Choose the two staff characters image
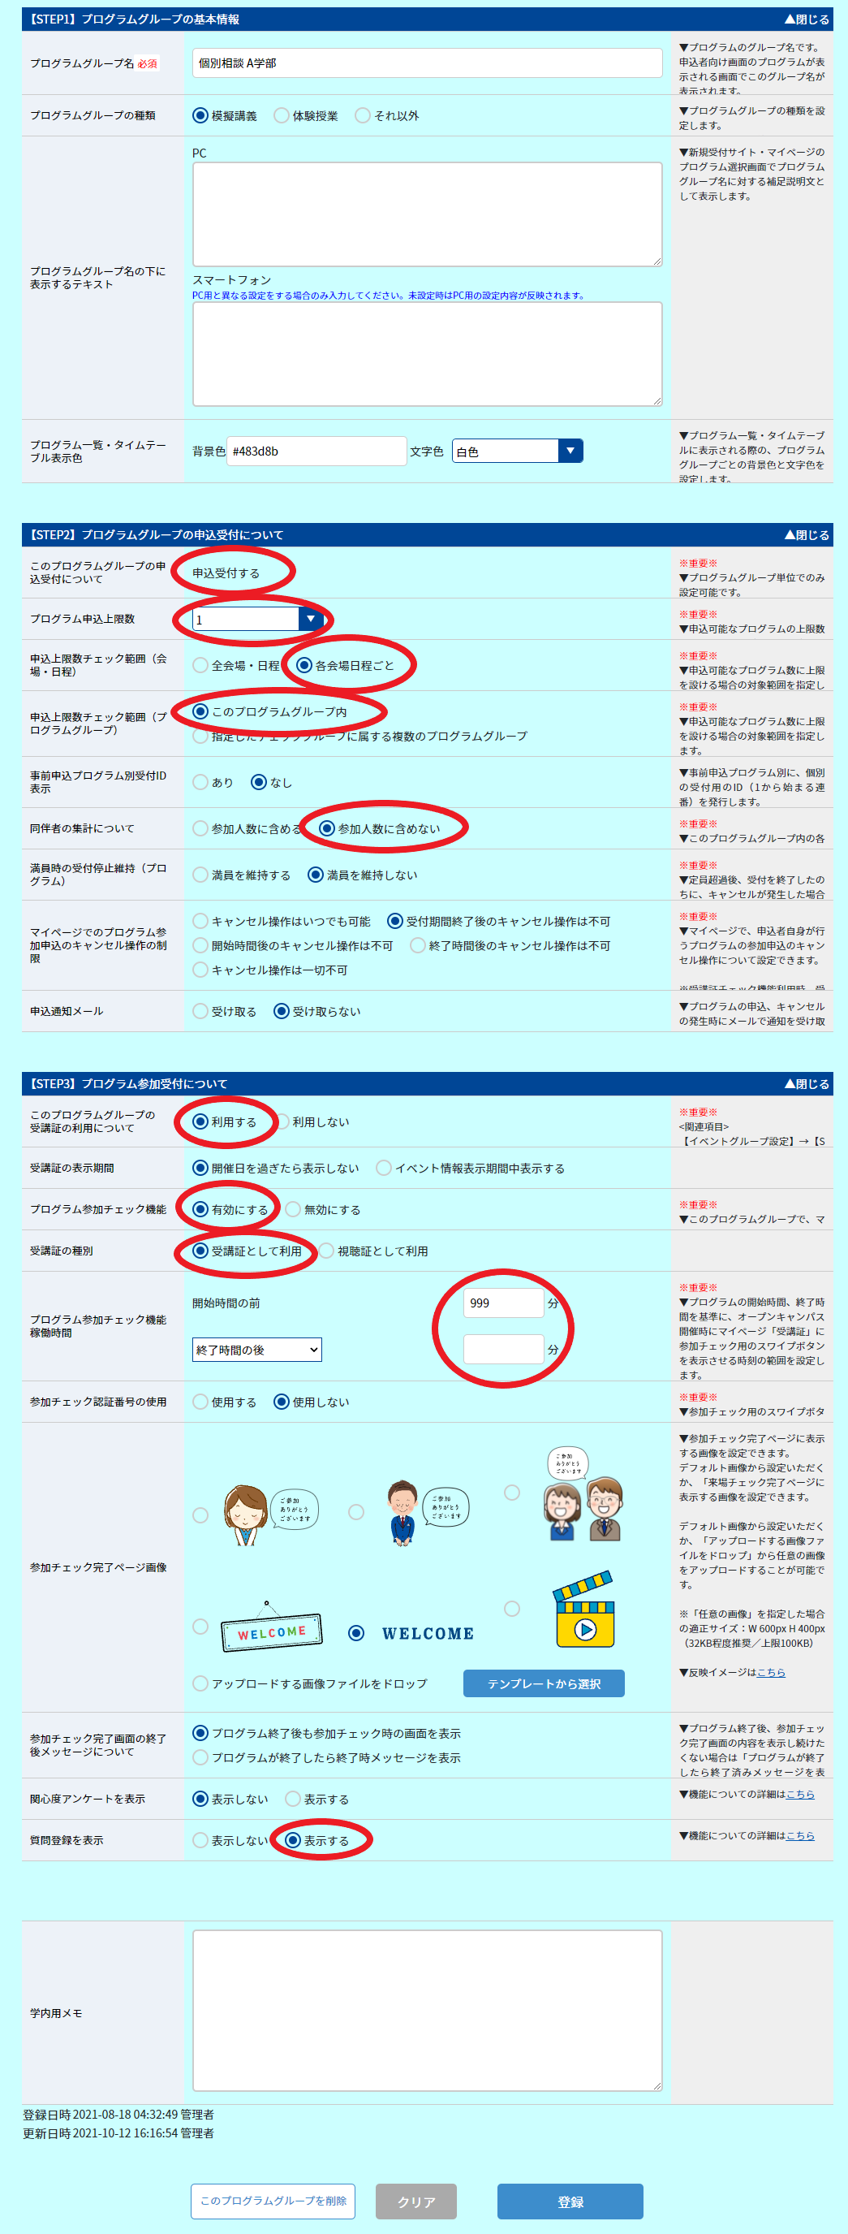Image resolution: width=848 pixels, height=2234 pixels. [512, 1492]
